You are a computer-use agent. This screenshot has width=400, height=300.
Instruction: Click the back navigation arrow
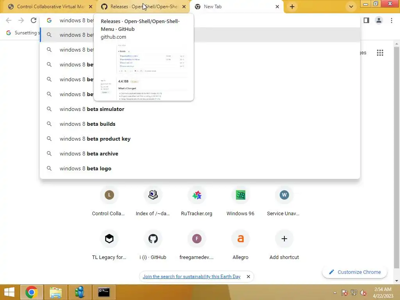point(9,20)
